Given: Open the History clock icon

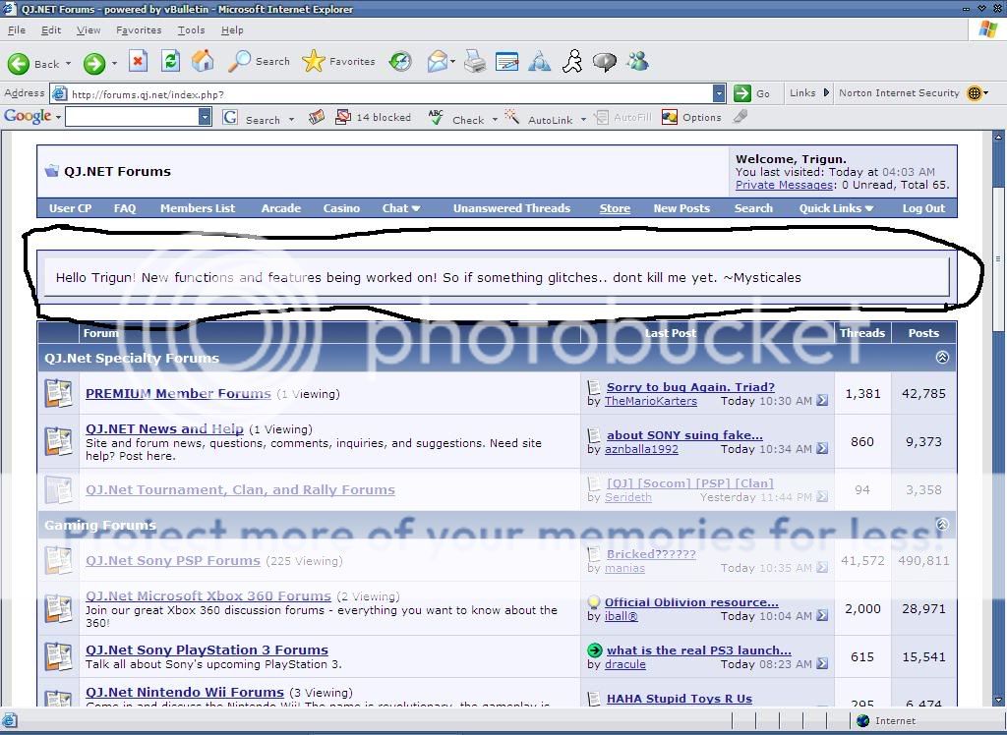Looking at the screenshot, I should click(x=400, y=62).
